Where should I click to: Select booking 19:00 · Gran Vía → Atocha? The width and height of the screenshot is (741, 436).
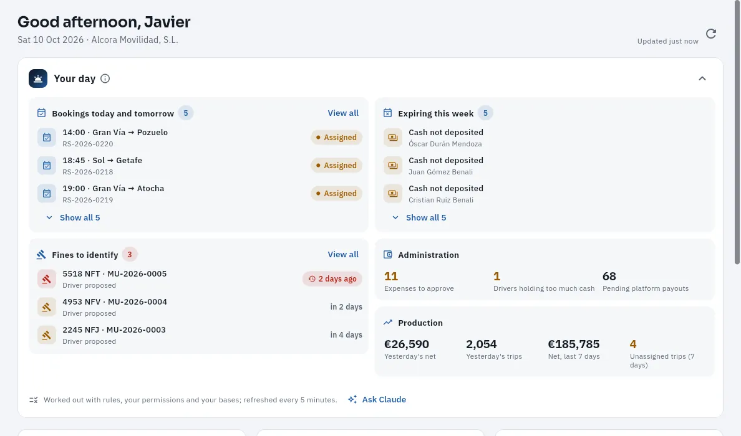coord(198,194)
